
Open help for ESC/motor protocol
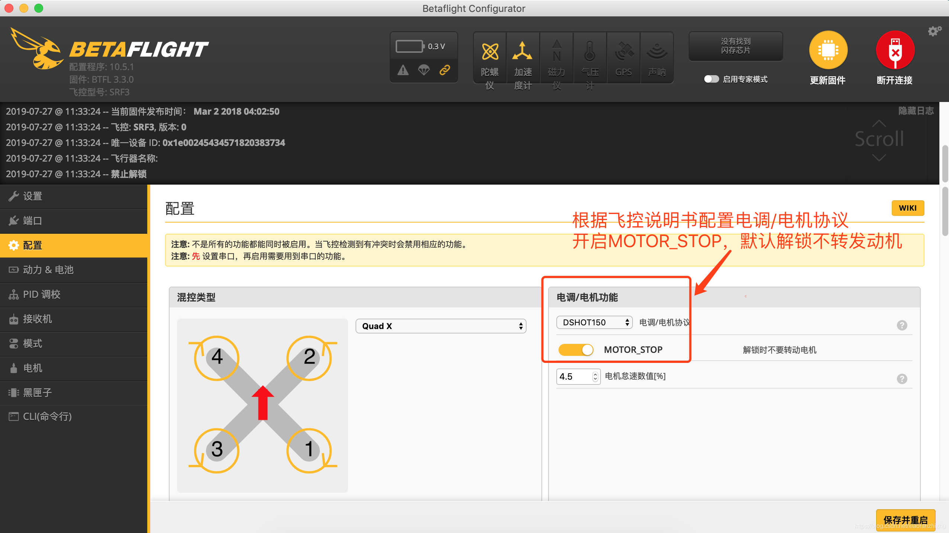point(902,325)
